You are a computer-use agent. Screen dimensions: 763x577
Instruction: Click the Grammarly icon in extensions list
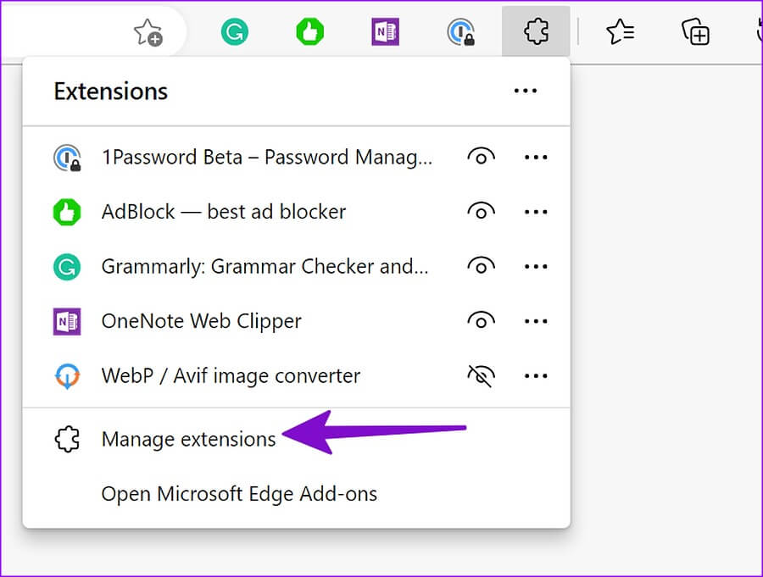pos(67,267)
